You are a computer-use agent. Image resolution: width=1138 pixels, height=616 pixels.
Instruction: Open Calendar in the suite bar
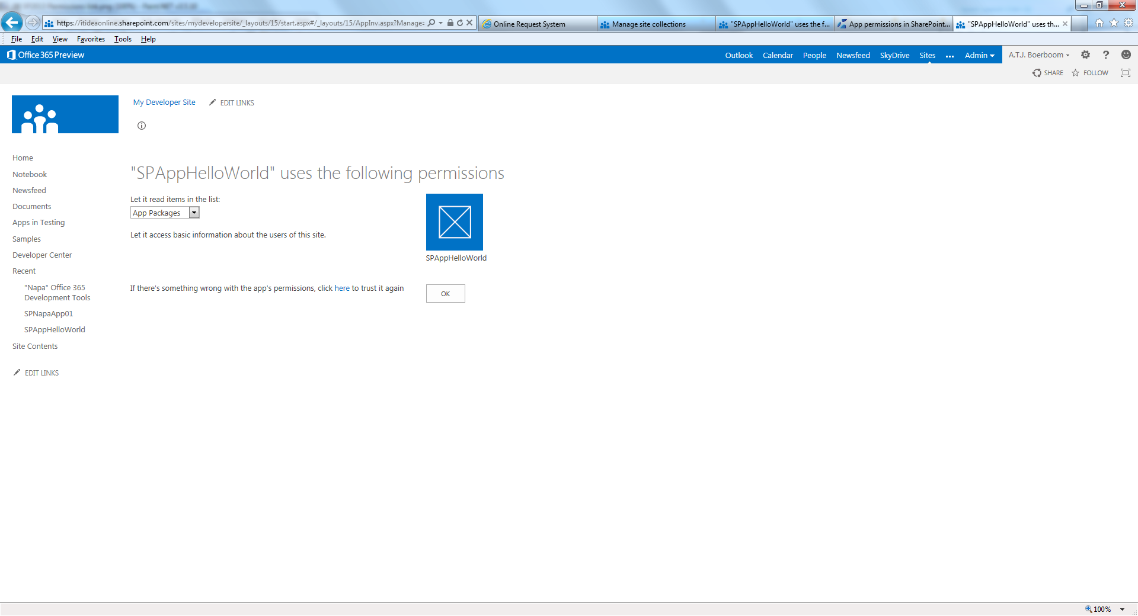tap(778, 55)
